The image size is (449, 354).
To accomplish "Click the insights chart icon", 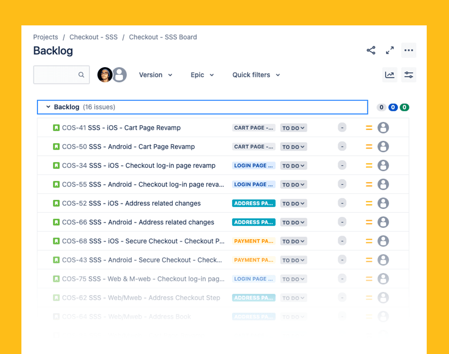I will [x=390, y=75].
